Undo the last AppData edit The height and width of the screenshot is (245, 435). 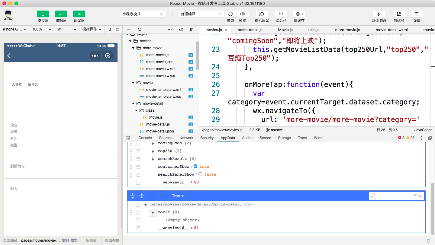(x=153, y=196)
